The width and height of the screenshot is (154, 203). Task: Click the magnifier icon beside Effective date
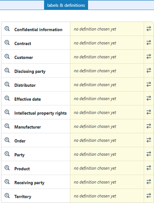point(7,98)
